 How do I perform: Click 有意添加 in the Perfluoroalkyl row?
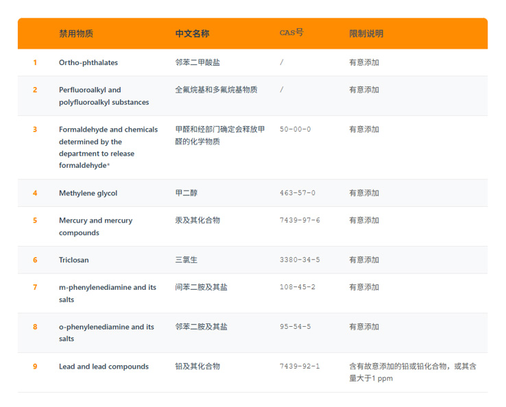(364, 90)
